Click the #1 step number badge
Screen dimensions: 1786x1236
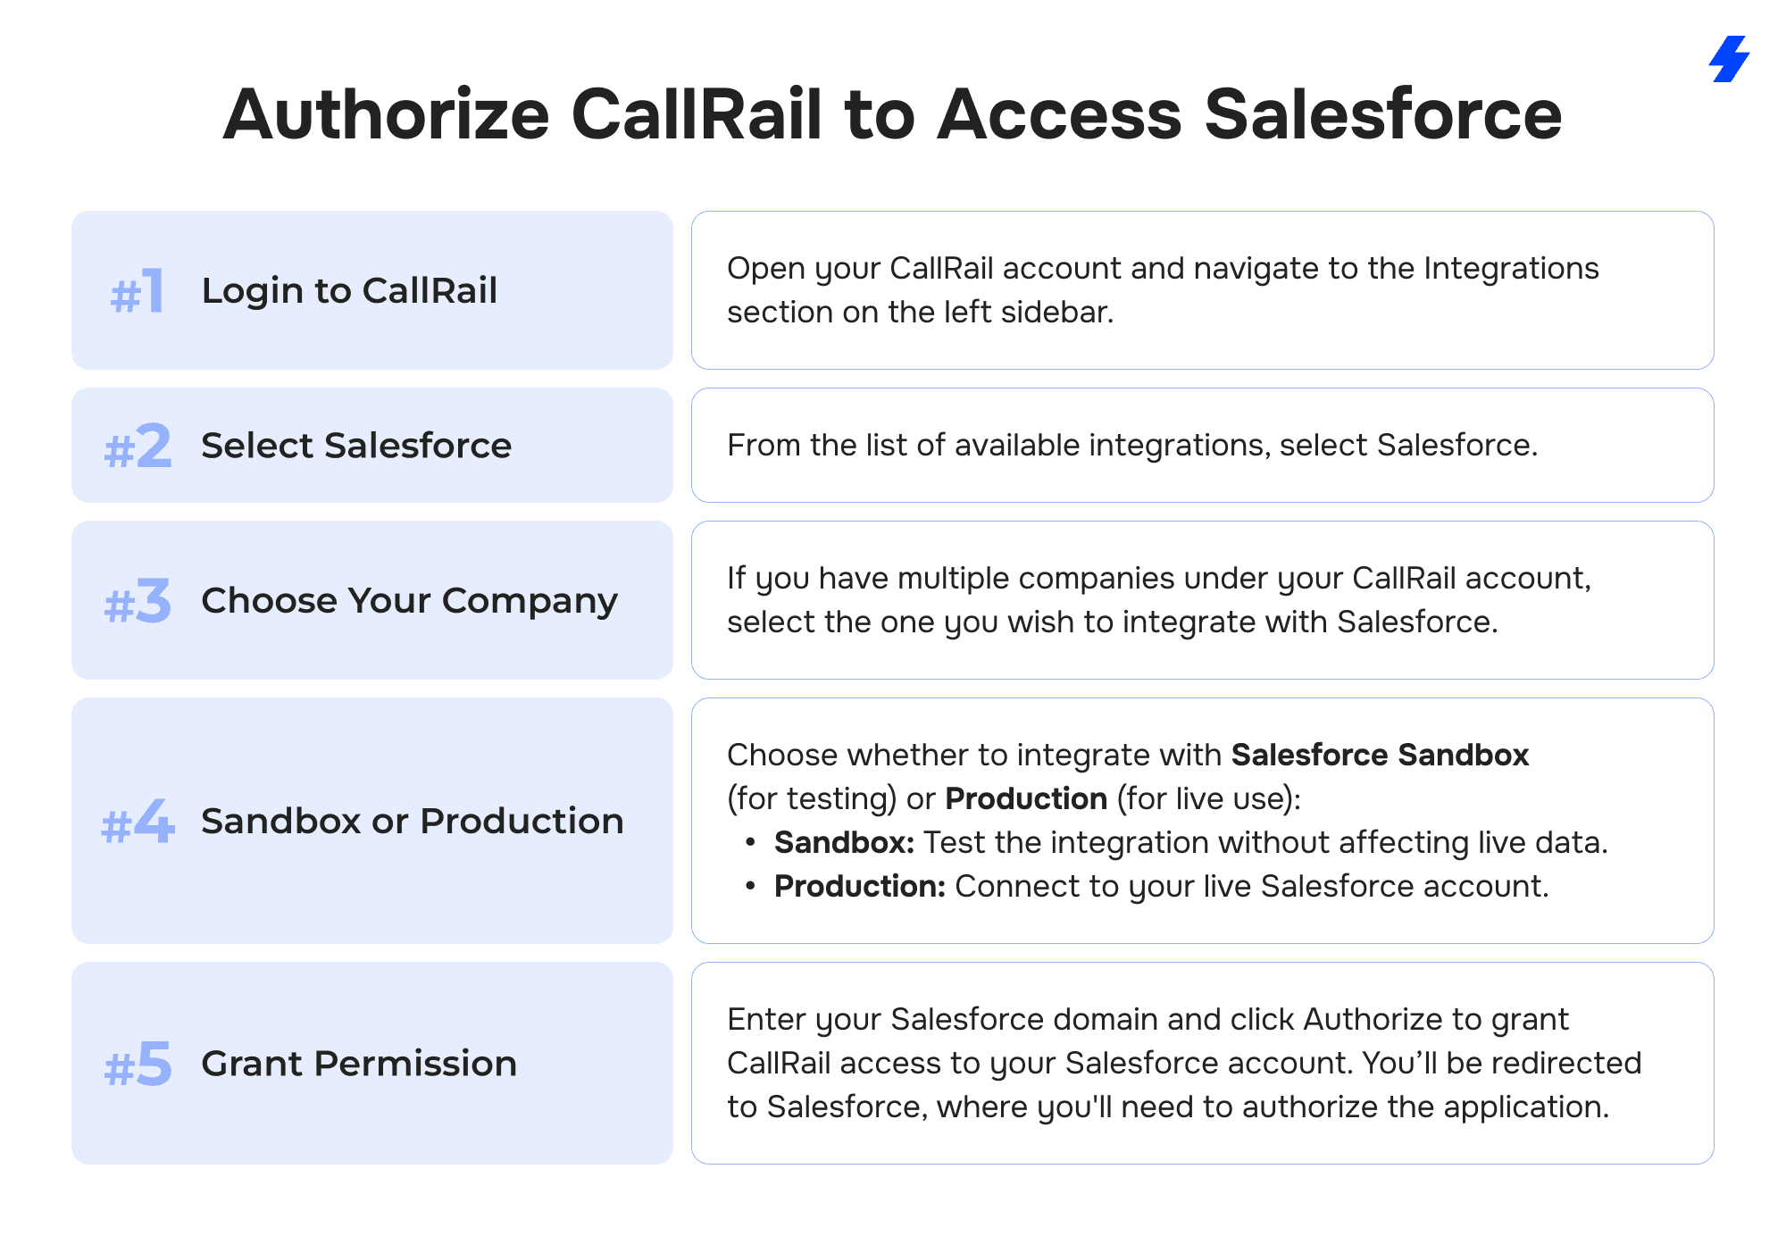click(138, 291)
